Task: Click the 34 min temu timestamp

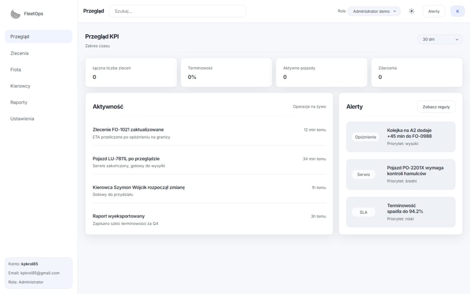Action: click(x=314, y=159)
